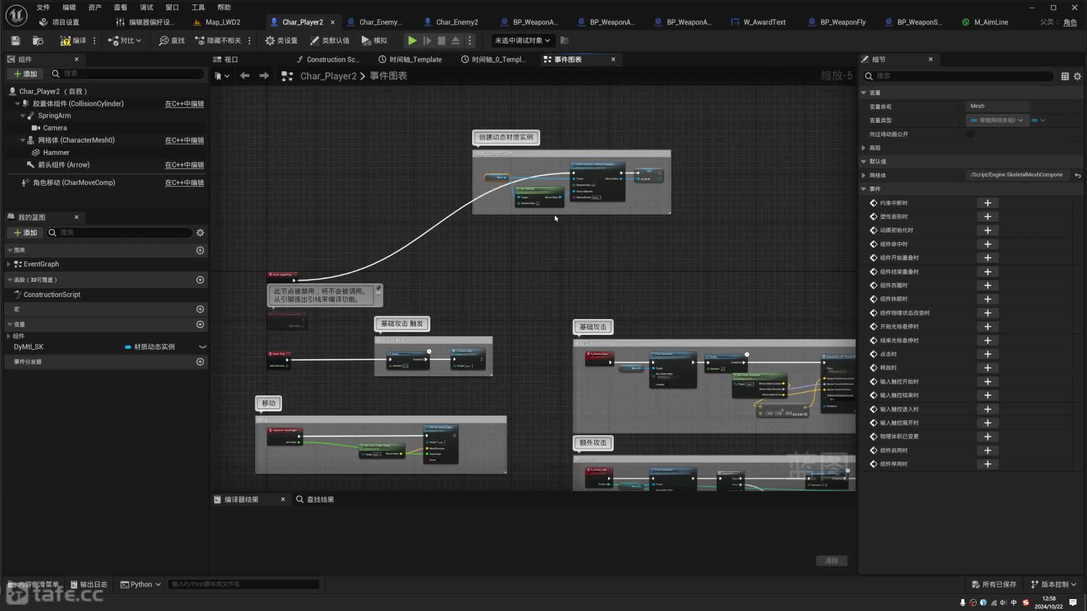Expand the EventGraph tree item
Image resolution: width=1087 pixels, height=611 pixels.
point(8,264)
